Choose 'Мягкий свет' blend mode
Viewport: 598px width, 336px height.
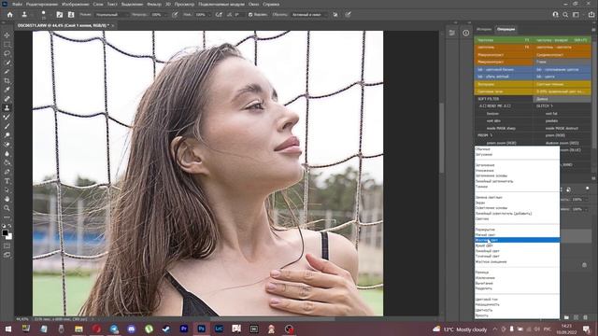[517, 234]
